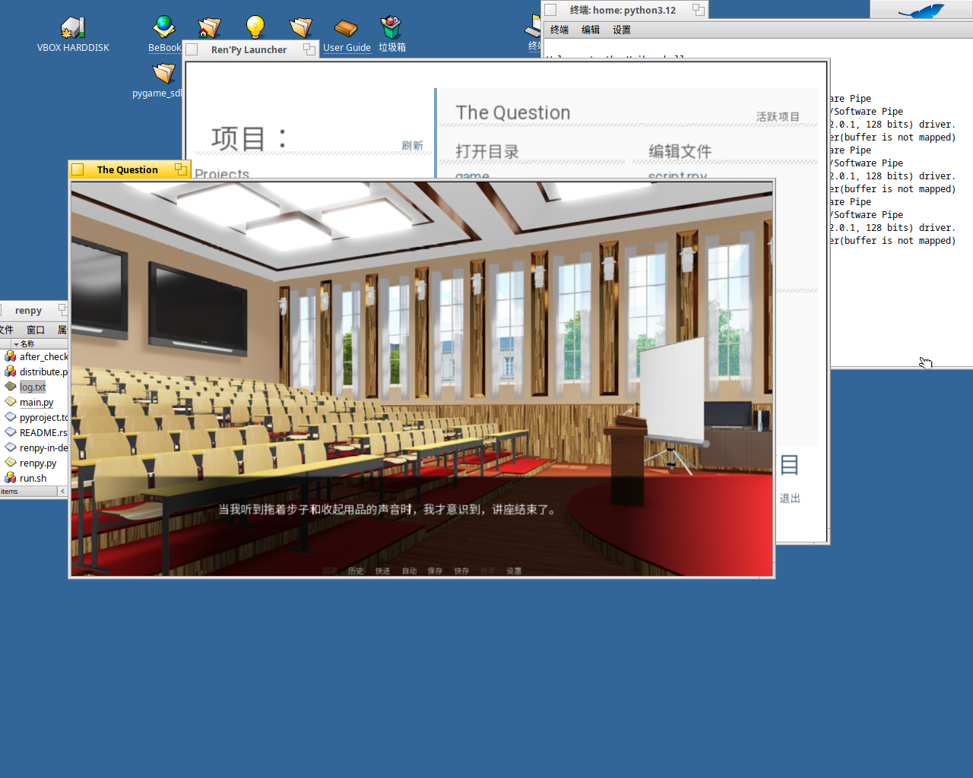Click the house folder icon beside BeBook
This screenshot has width=973, height=778.
pos(209,28)
